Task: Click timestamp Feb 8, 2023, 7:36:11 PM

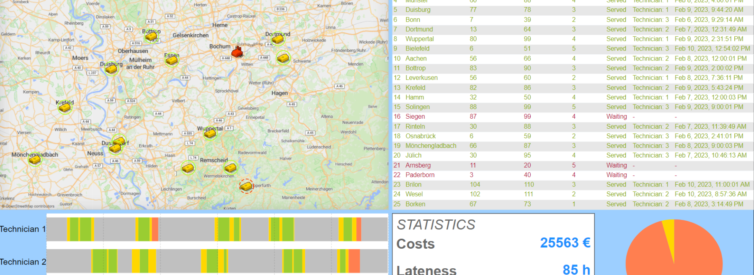Action: [709, 78]
